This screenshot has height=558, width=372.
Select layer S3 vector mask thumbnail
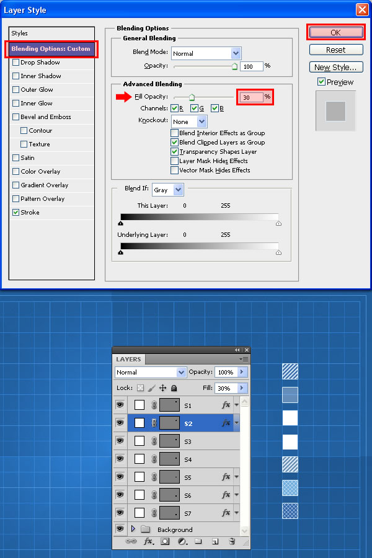click(x=169, y=441)
